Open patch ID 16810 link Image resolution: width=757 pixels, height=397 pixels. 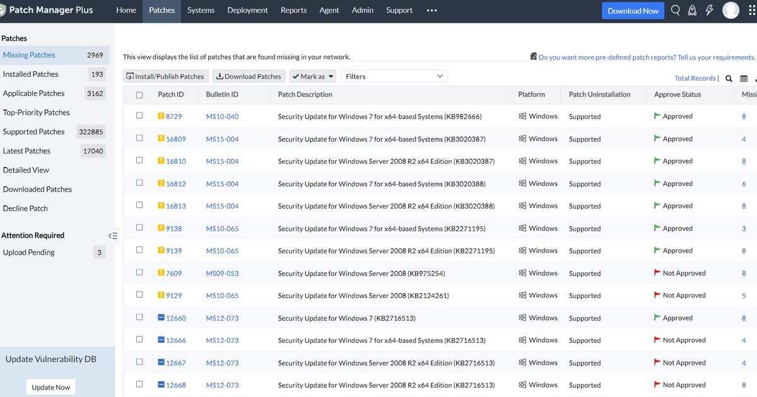point(176,161)
